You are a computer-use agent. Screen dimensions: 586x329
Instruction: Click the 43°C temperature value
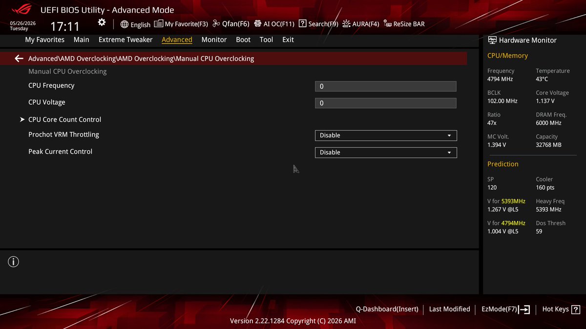pyautogui.click(x=542, y=79)
